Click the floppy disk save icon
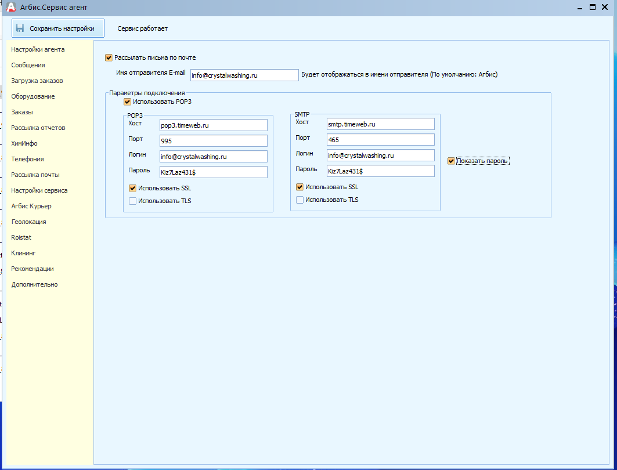Screen dimensions: 617x470 pyautogui.click(x=20, y=28)
